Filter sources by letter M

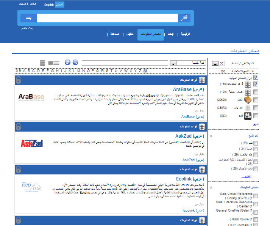click(x=79, y=71)
